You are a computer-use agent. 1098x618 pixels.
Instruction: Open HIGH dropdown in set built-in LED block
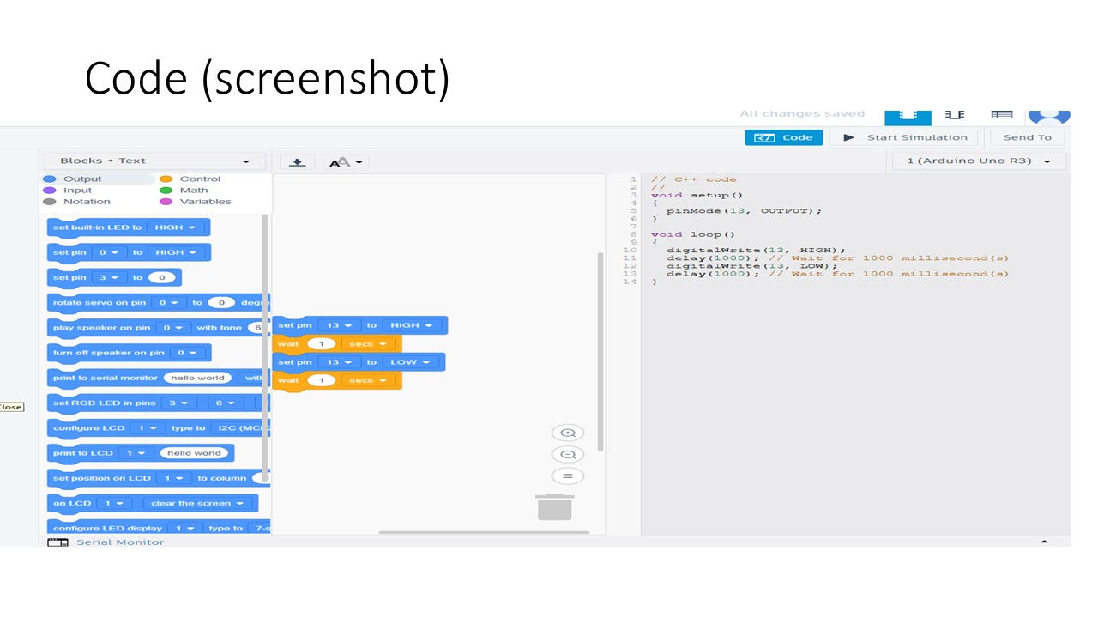coord(176,227)
